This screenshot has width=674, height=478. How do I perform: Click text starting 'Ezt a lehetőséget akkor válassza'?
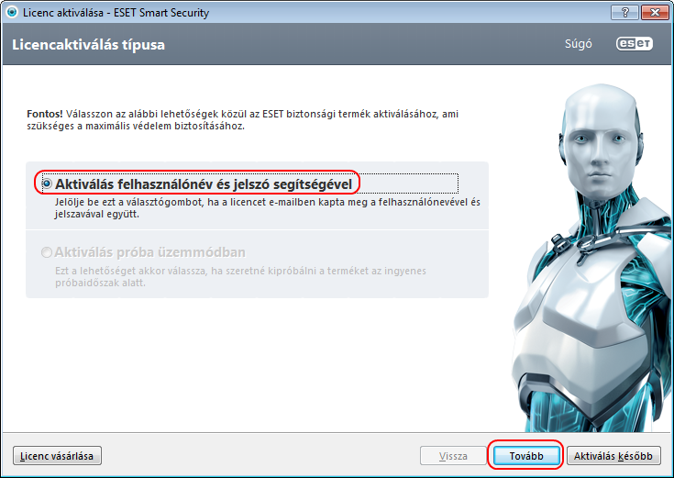240,277
